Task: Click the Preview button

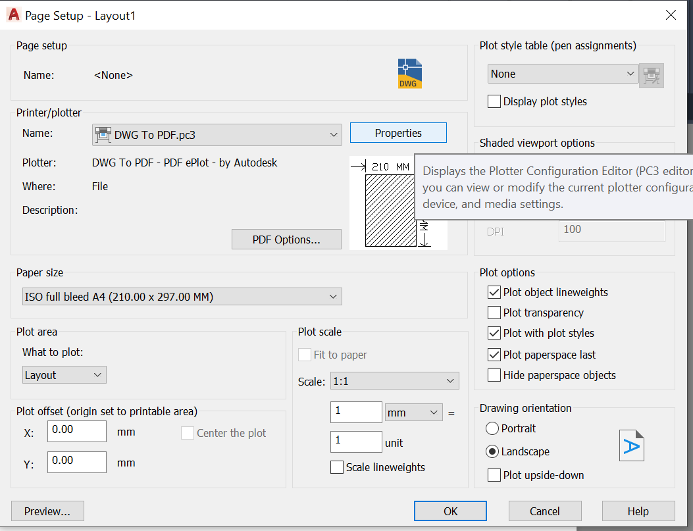Action: click(47, 511)
